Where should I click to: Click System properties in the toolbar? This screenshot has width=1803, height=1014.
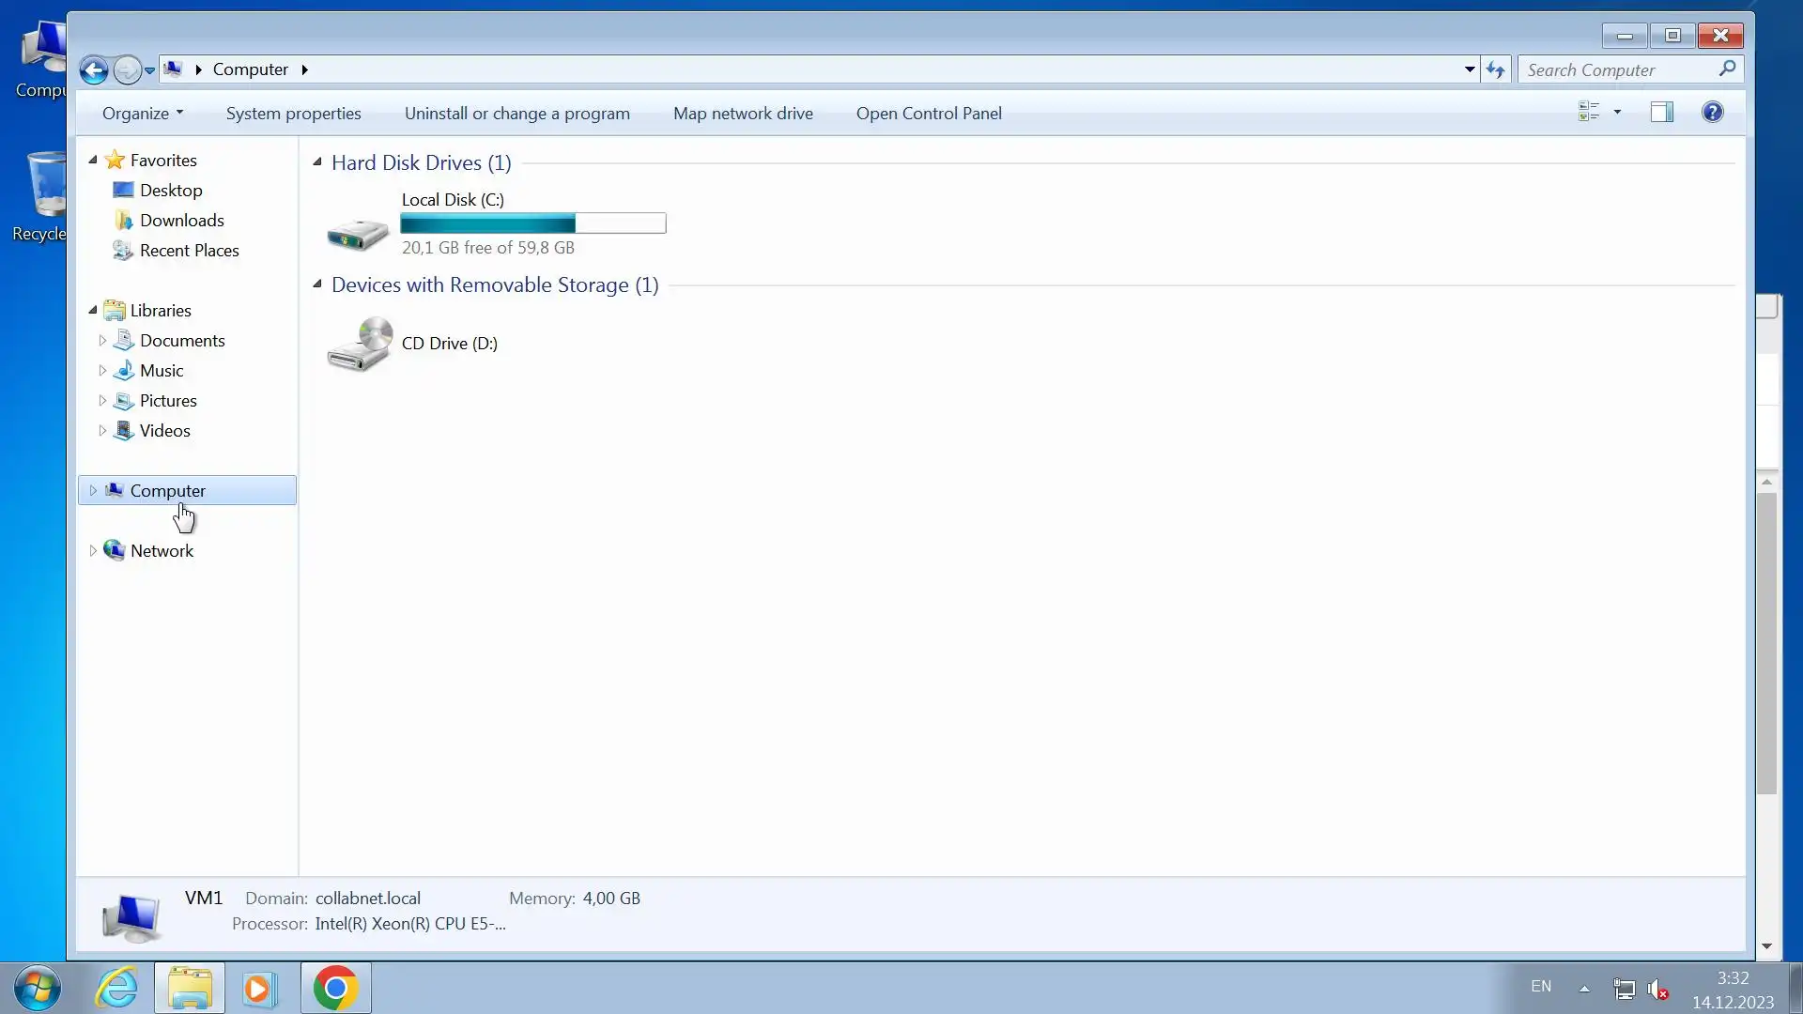pos(293,114)
